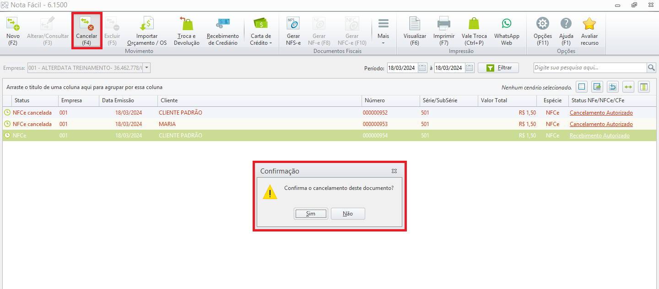
Task: Click the start date Período field
Action: coord(402,68)
